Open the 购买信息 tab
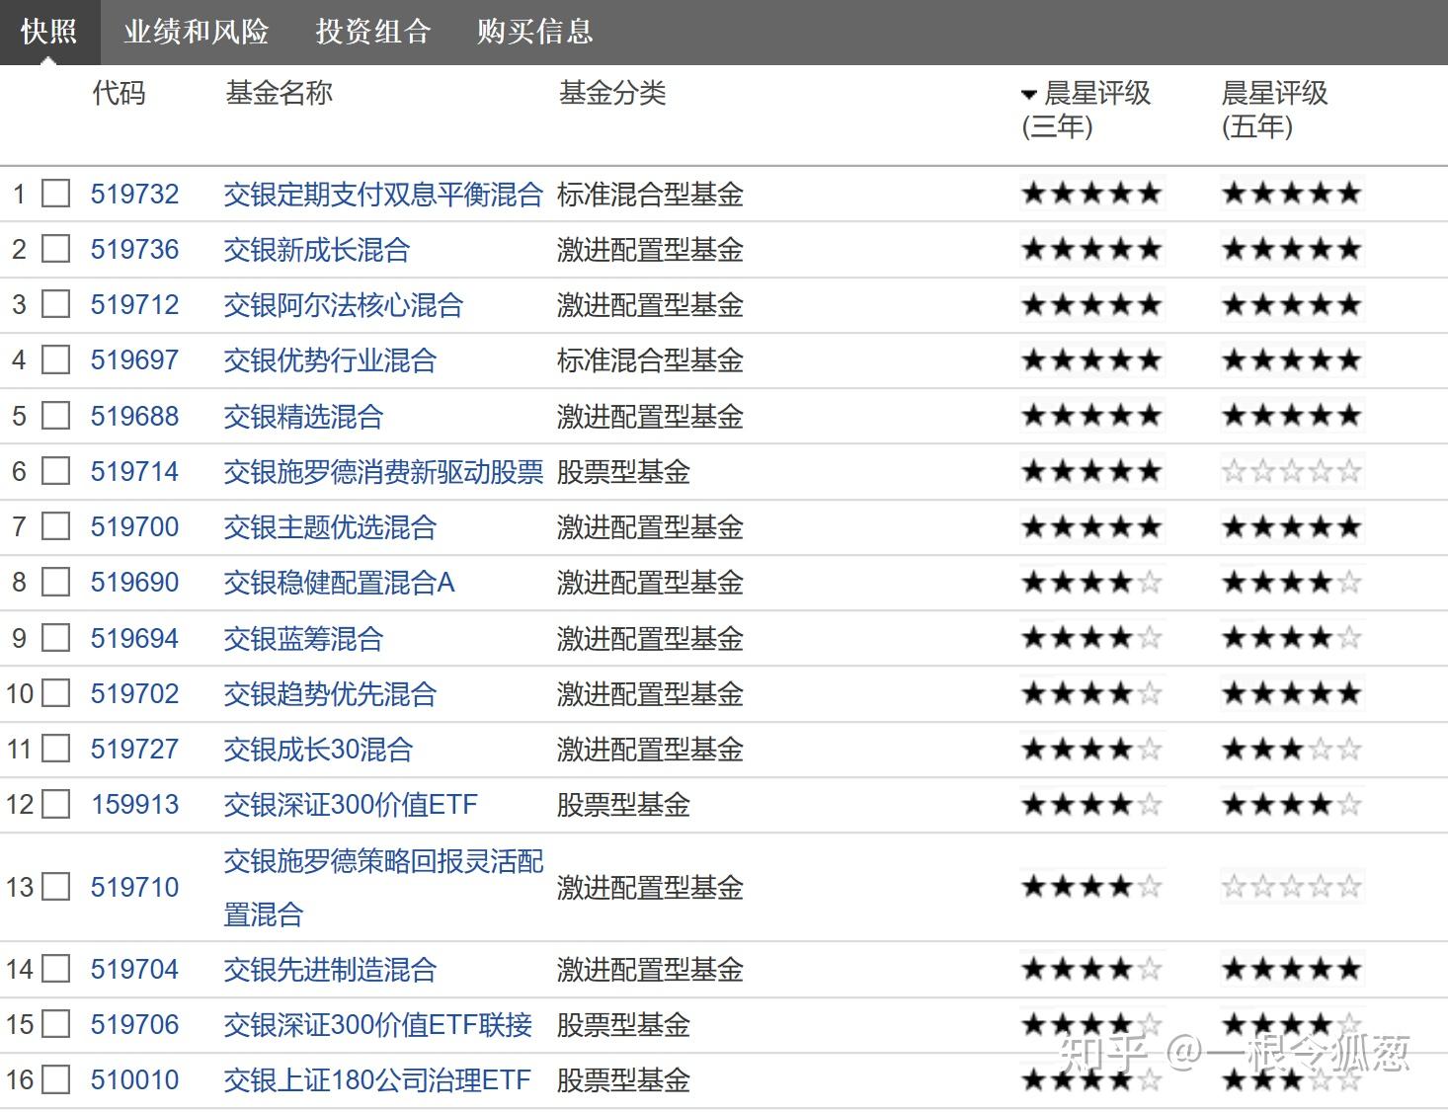 pos(534,32)
